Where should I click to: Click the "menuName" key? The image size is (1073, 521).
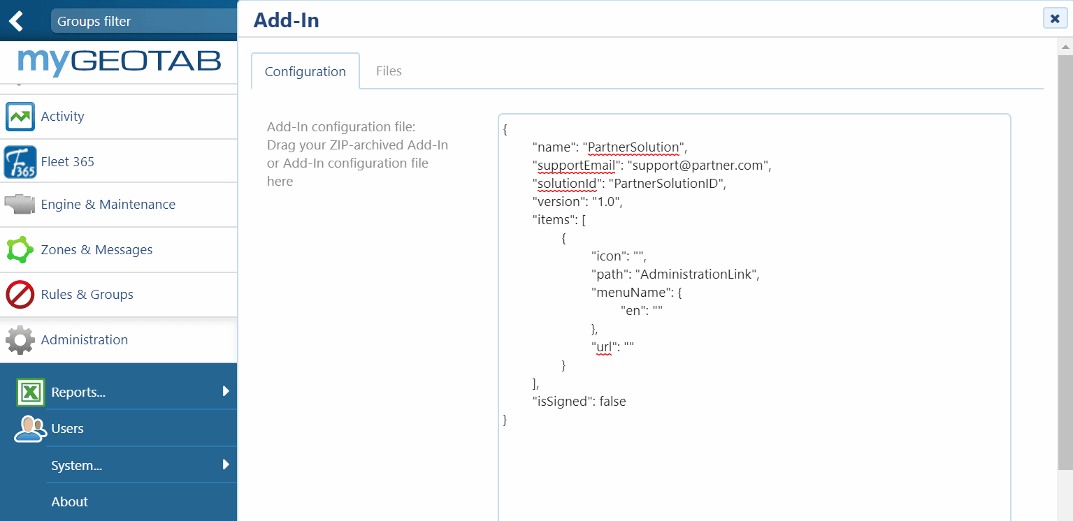point(628,293)
